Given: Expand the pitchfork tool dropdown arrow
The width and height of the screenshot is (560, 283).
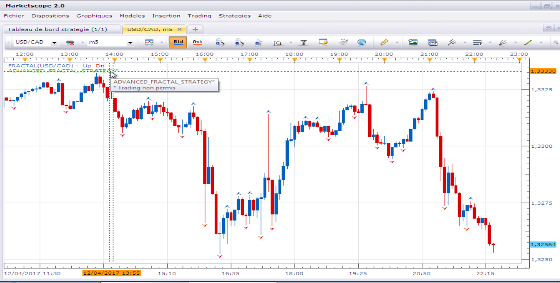Looking at the screenshot, I should (465, 42).
